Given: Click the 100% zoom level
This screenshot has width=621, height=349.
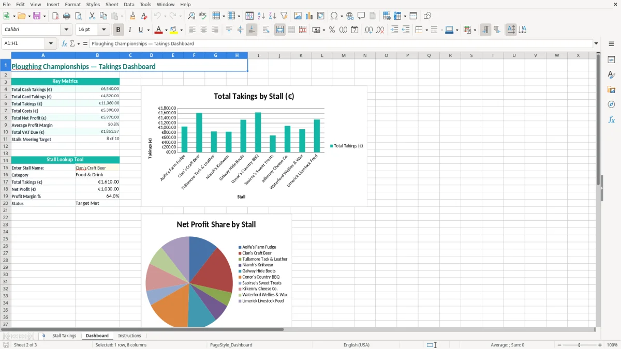Looking at the screenshot, I should click(612, 345).
